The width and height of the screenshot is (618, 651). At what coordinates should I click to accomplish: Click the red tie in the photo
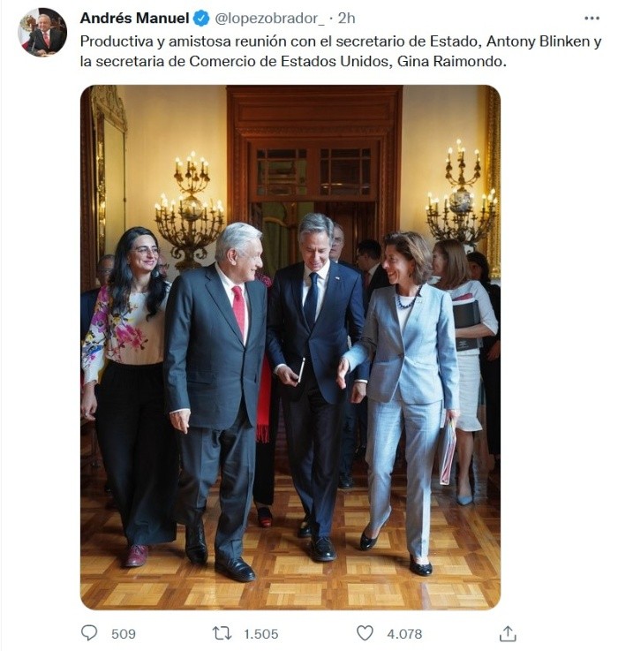(x=239, y=310)
